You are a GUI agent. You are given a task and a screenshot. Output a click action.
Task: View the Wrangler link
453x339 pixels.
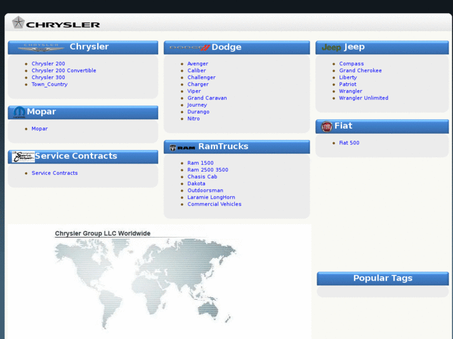point(350,91)
